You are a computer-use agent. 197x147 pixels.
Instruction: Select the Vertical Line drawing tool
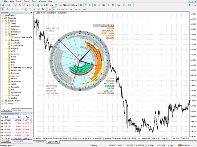13,9
